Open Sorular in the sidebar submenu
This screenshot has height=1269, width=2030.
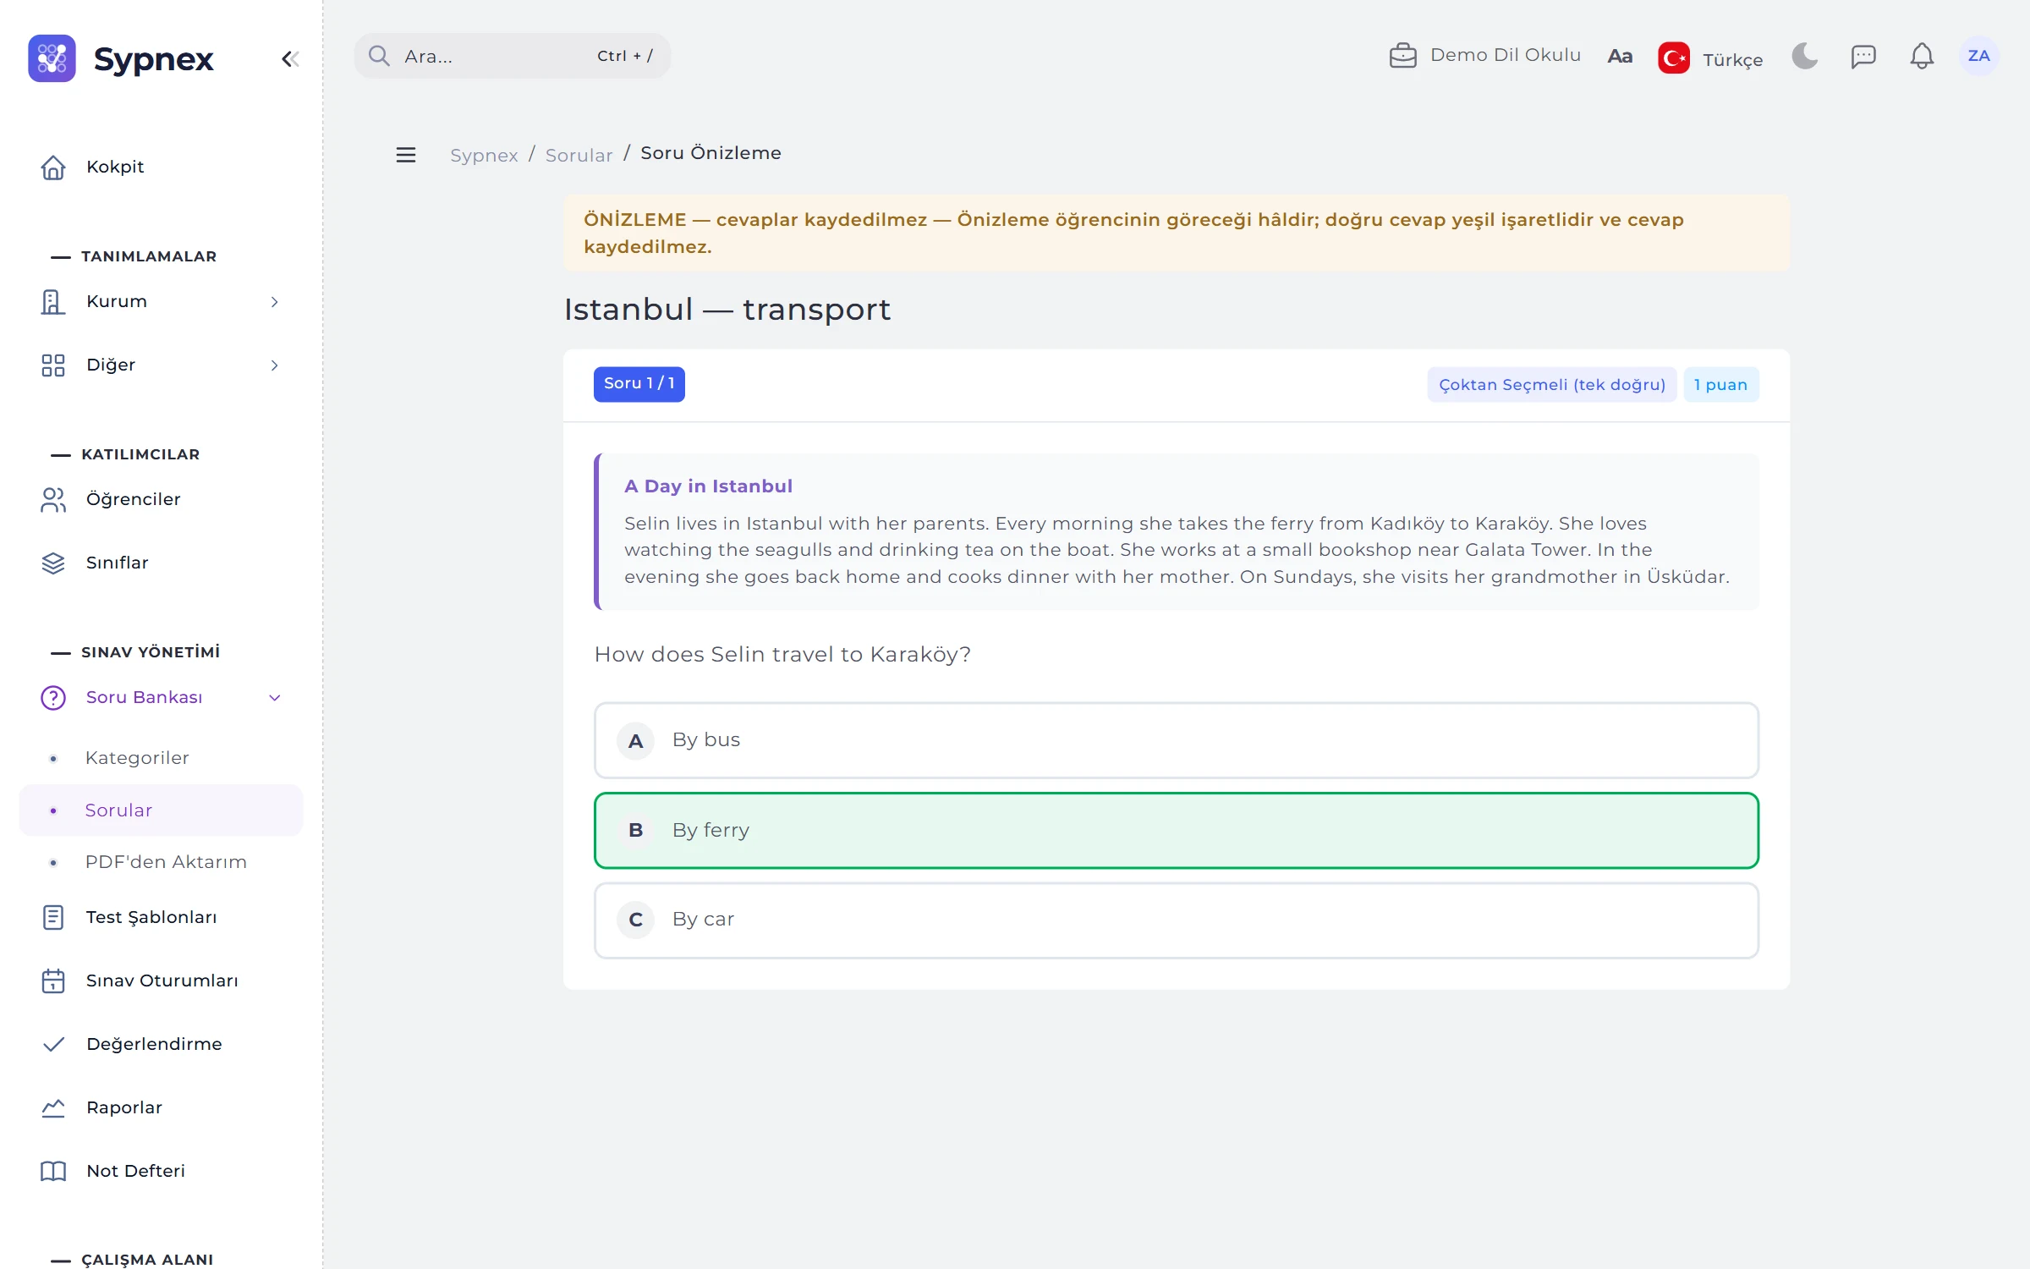click(x=161, y=810)
